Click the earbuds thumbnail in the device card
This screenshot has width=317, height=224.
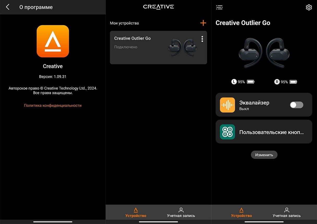tap(182, 47)
